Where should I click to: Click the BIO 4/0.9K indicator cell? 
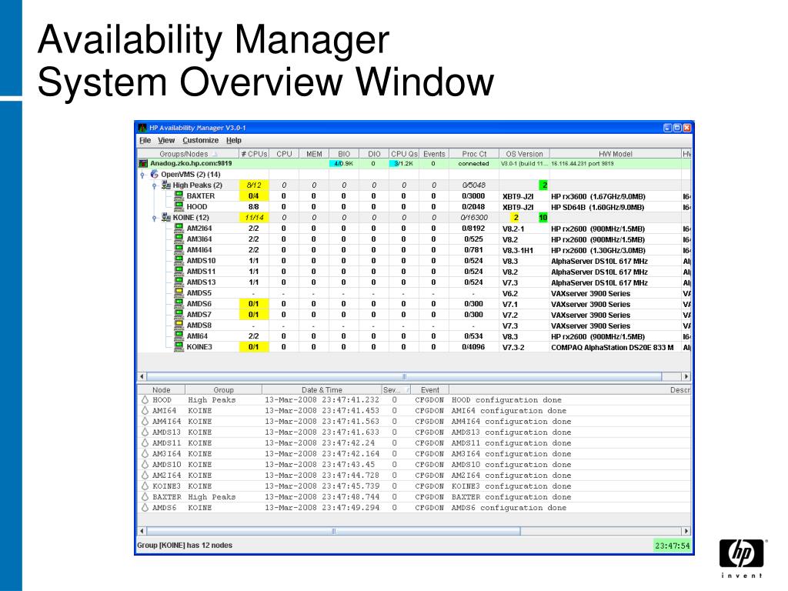(x=344, y=164)
